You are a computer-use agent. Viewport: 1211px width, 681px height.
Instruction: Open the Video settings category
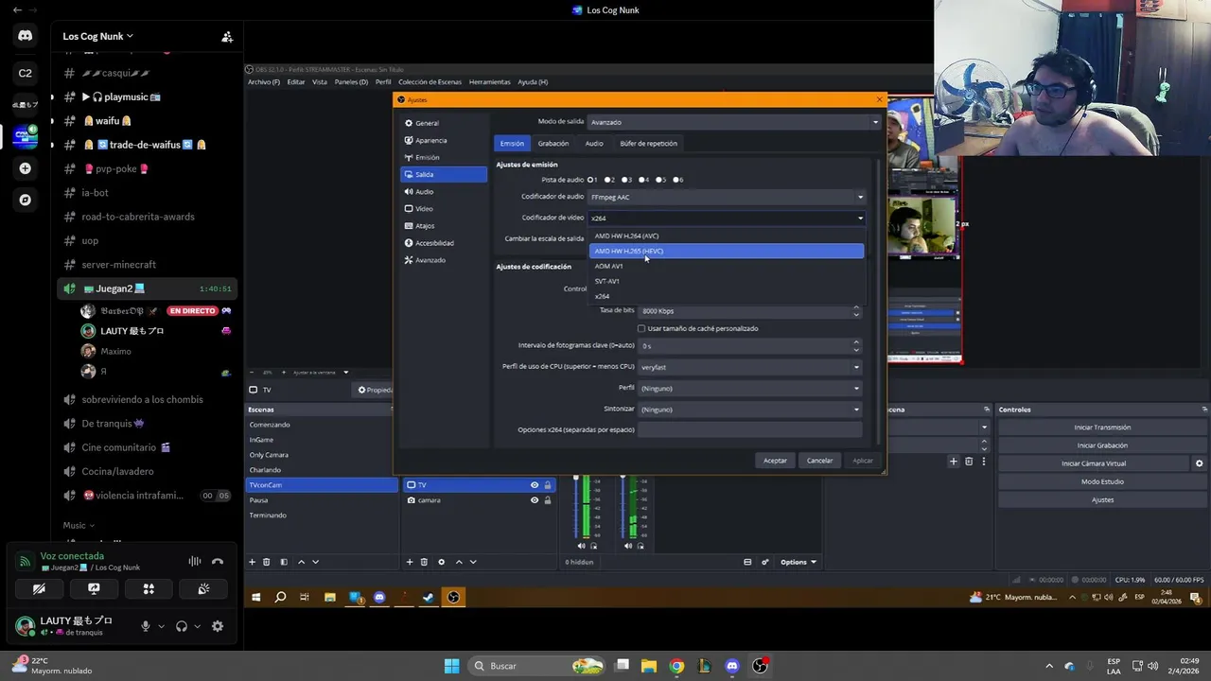[444, 208]
